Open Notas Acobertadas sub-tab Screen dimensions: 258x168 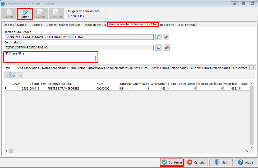55,68
